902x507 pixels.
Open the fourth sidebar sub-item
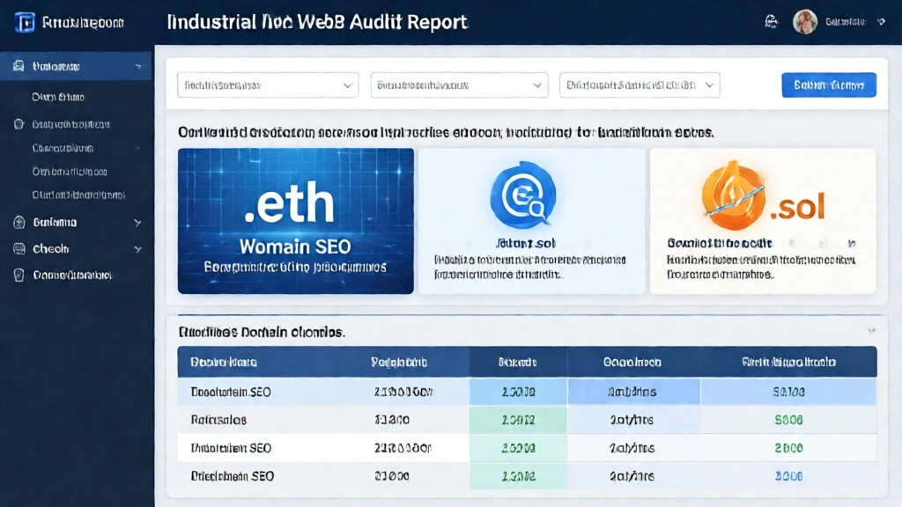pyautogui.click(x=70, y=172)
